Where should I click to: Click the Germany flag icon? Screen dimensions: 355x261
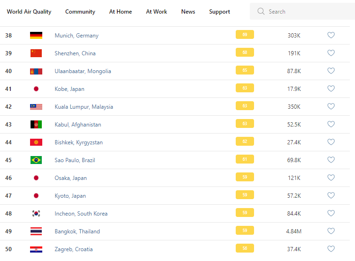(36, 36)
